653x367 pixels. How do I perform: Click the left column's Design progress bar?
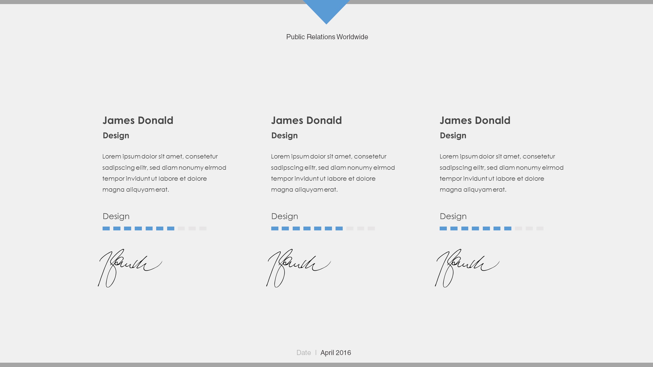tap(154, 229)
